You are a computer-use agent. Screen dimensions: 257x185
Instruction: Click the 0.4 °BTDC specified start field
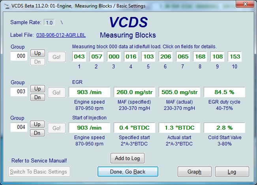pos(134,128)
